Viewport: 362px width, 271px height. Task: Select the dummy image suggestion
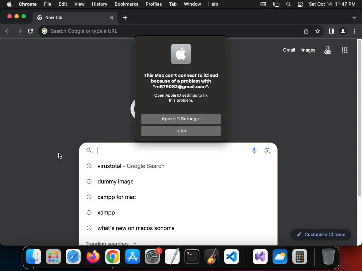178,182
